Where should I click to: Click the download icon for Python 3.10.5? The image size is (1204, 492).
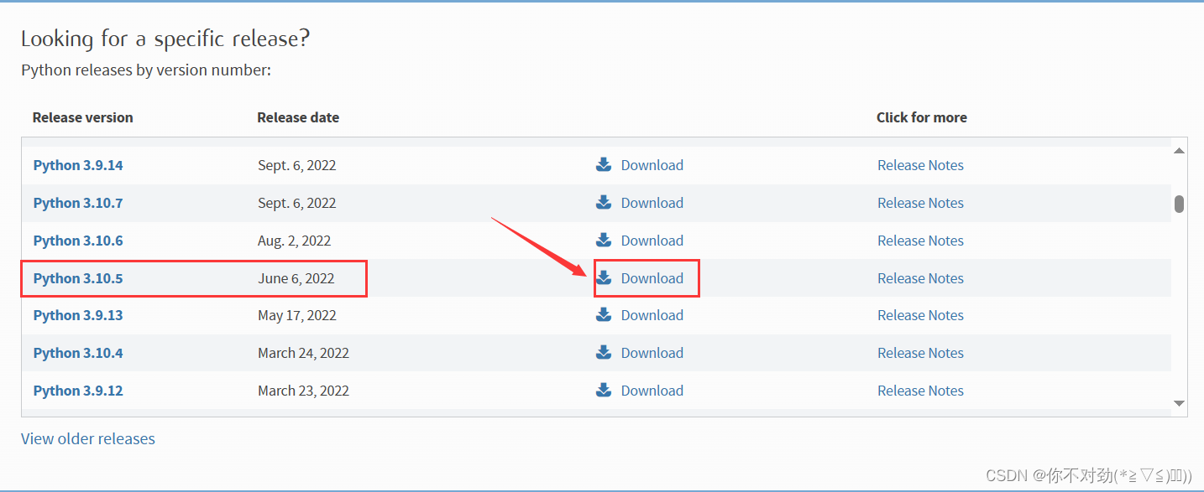[x=604, y=277]
